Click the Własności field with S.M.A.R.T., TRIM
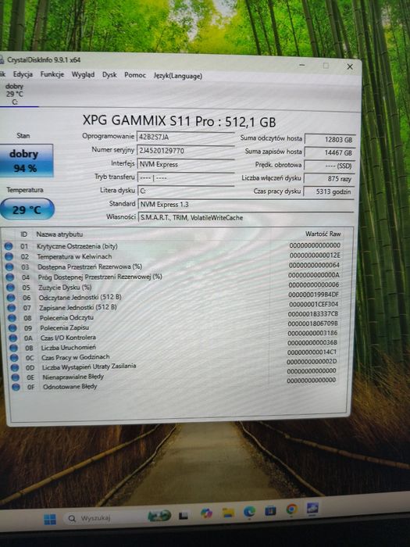410x547 pixels. pyautogui.click(x=246, y=218)
